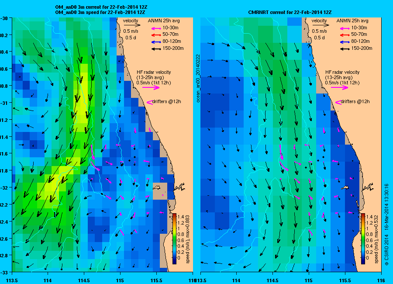Click the title 'OM_anD0 3m current for 22-Feb-2014 12Z'
Image resolution: width=393 pixels, height=284 pixels.
[101, 7]
